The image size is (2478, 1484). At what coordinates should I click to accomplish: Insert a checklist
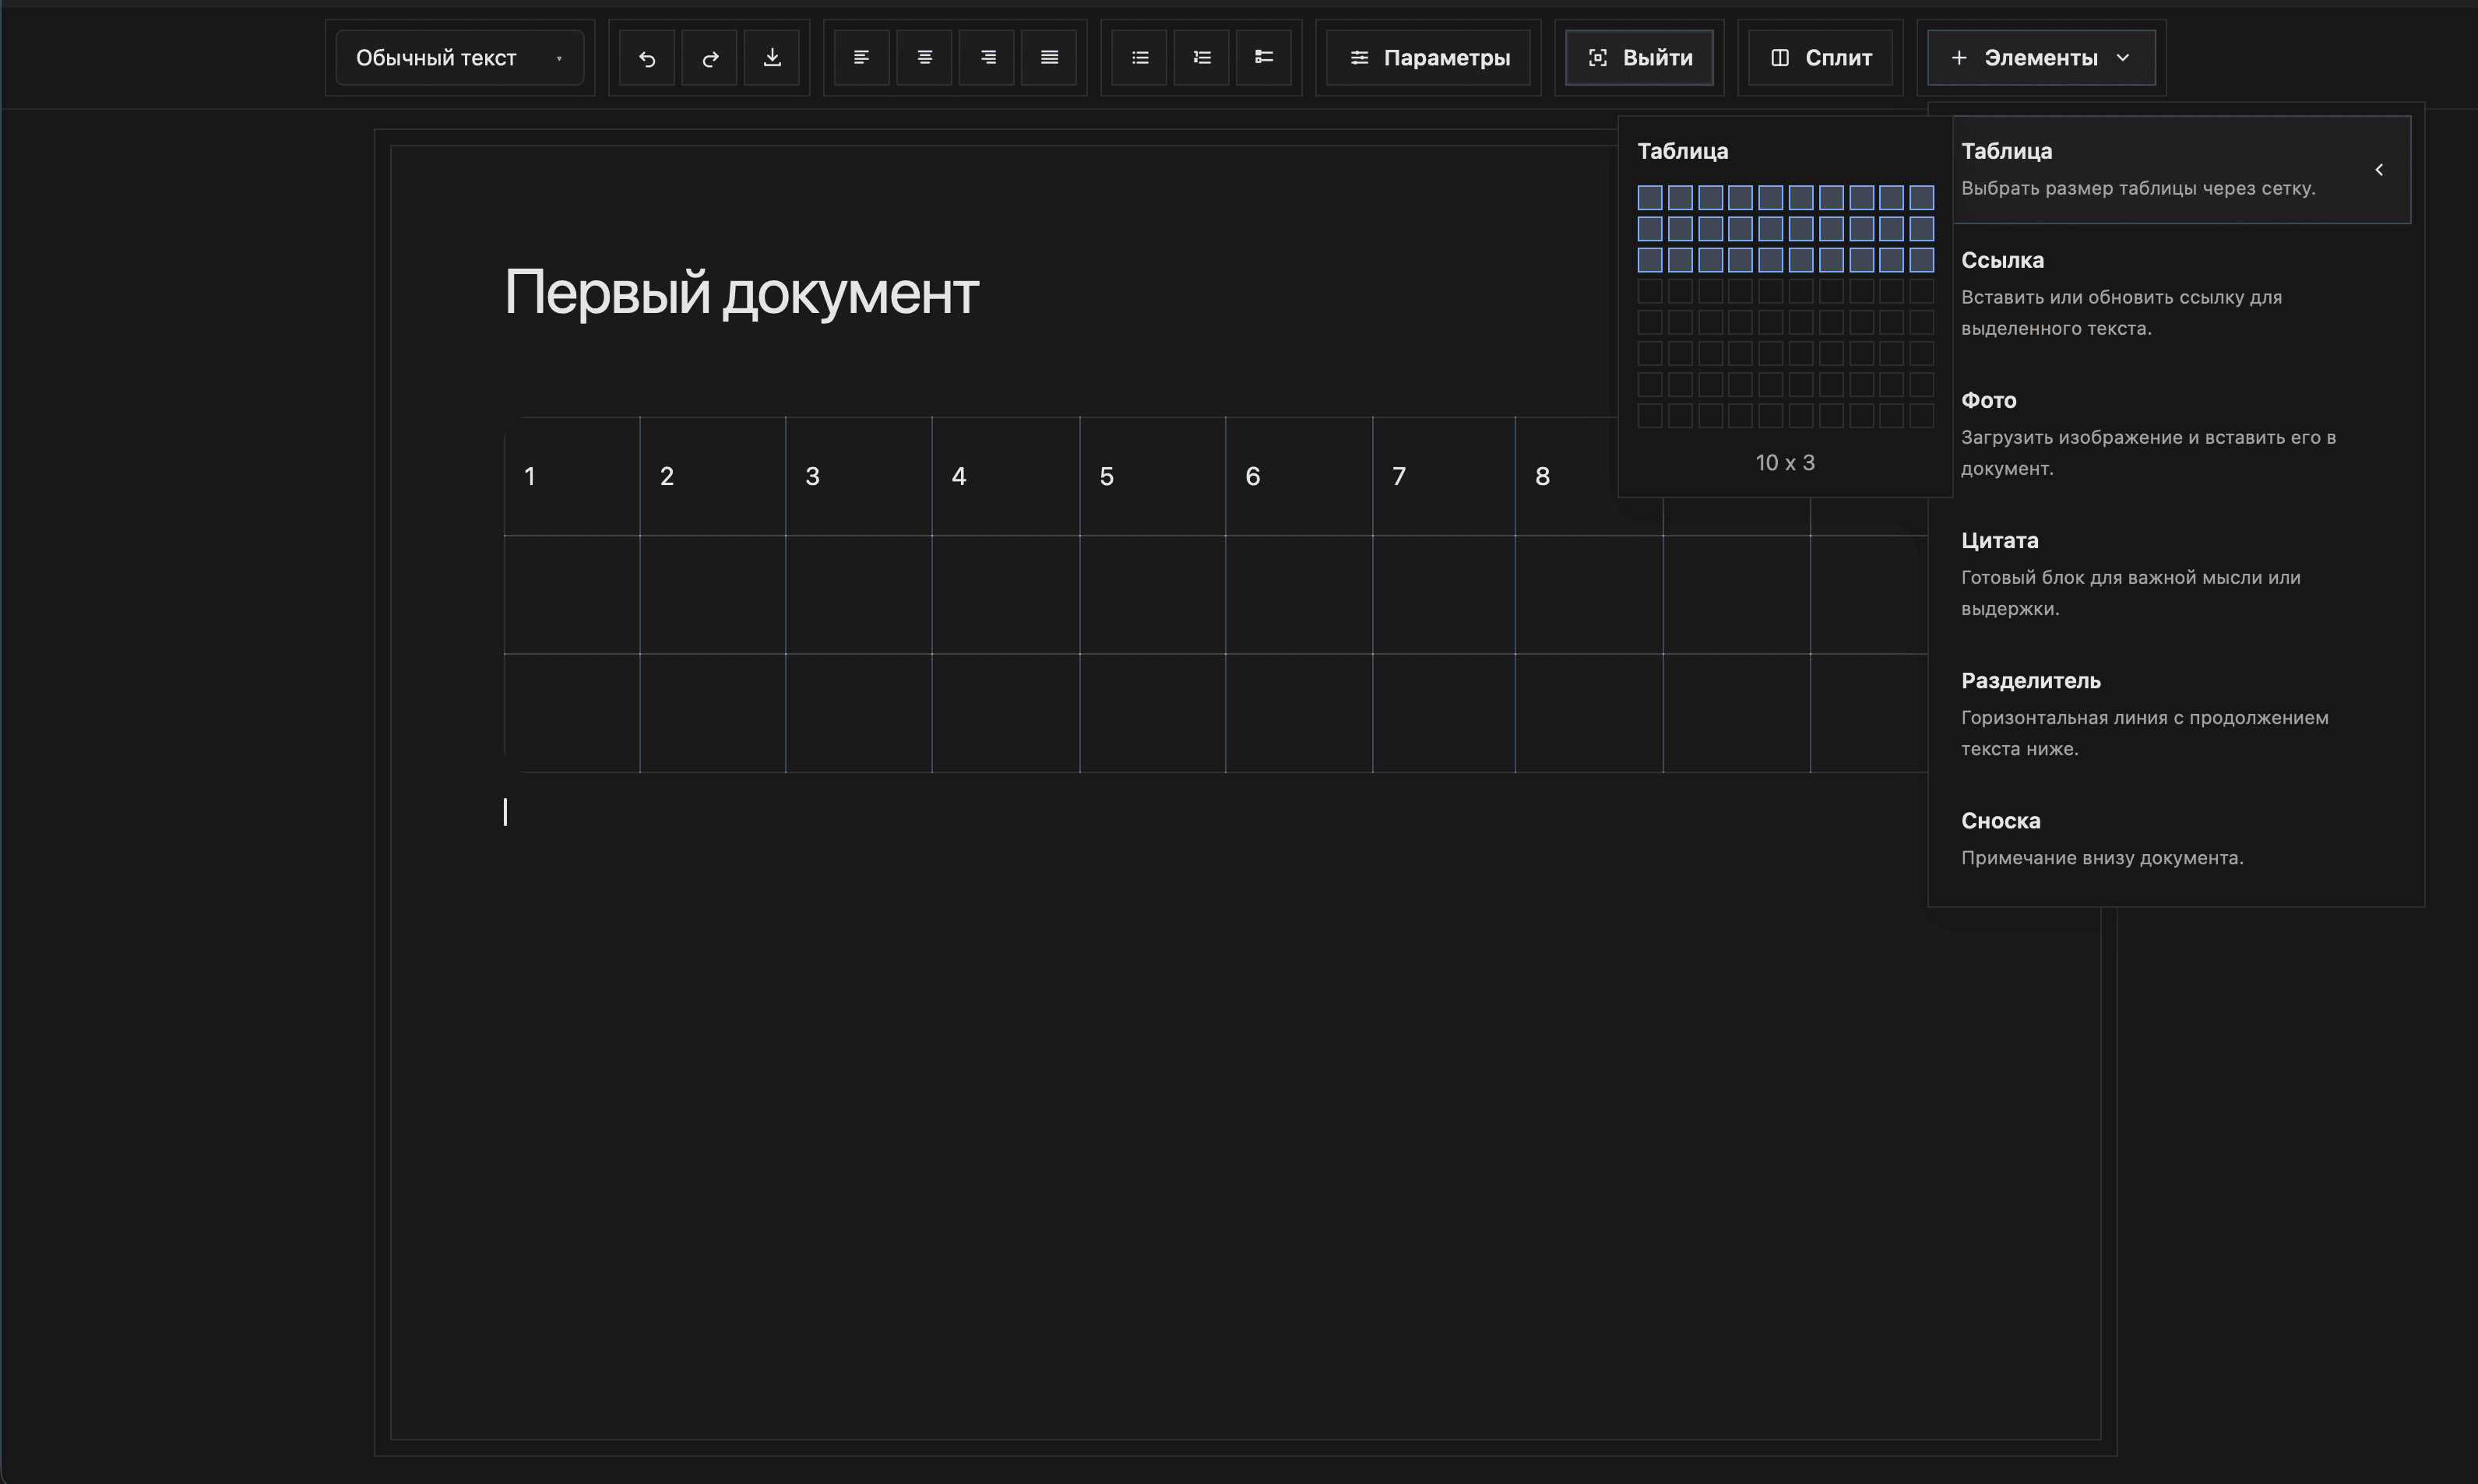[x=1264, y=58]
